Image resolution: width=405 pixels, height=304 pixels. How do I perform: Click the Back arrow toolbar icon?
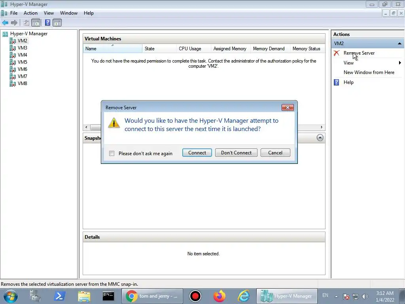(x=5, y=23)
